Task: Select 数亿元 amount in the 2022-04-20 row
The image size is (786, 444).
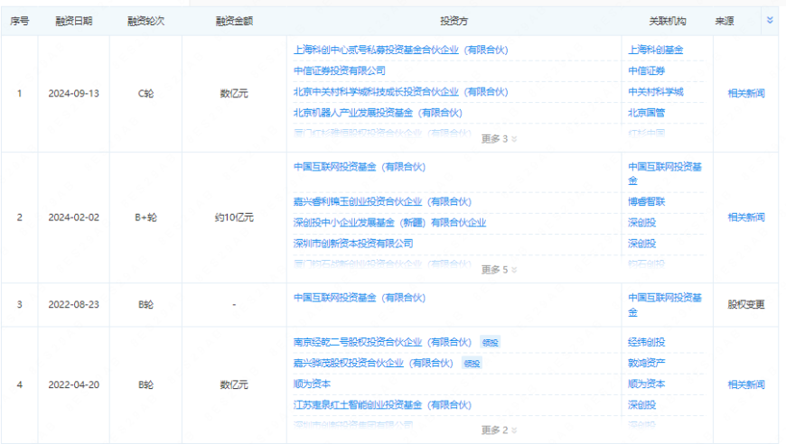Action: tap(234, 384)
